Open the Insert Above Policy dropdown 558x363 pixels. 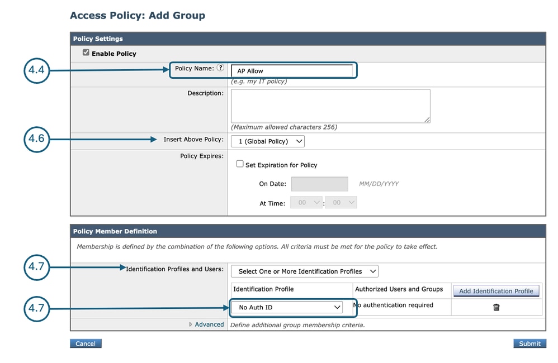[268, 141]
